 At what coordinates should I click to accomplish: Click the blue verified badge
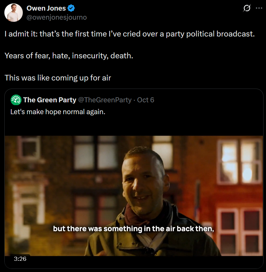coord(71,8)
